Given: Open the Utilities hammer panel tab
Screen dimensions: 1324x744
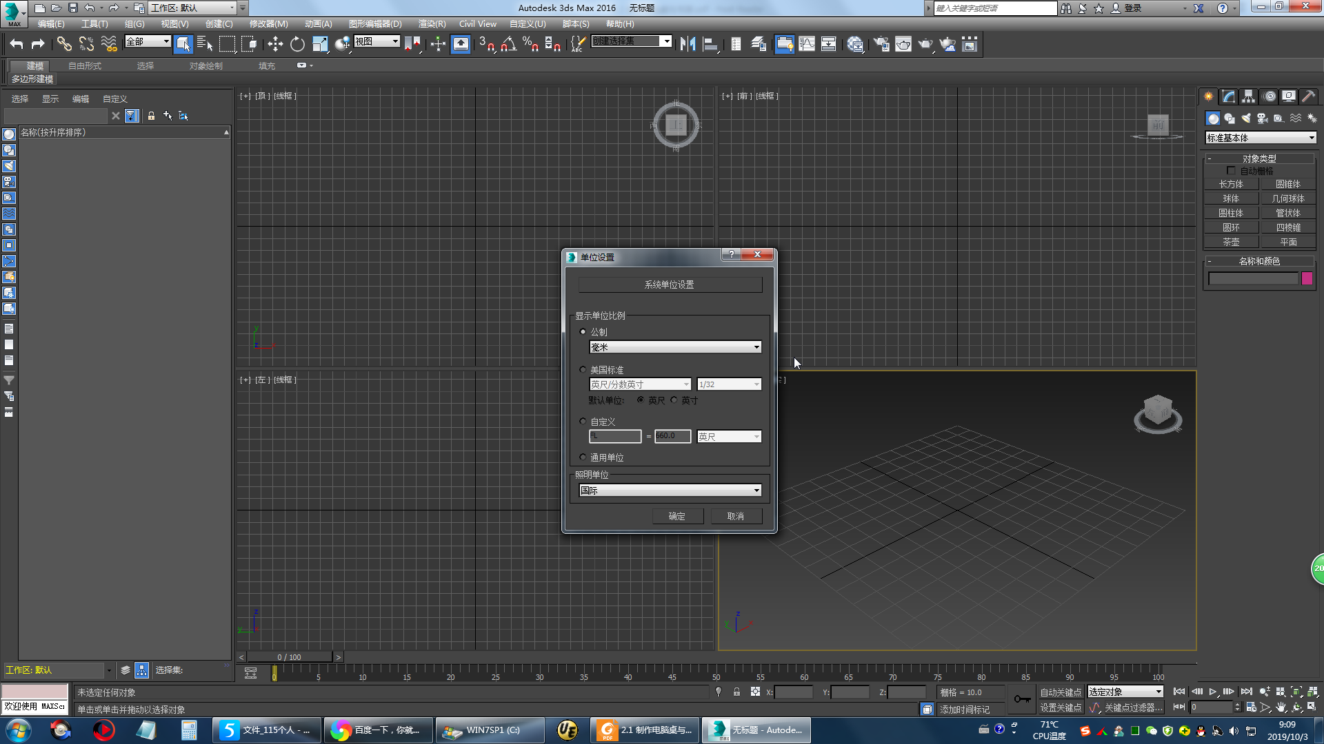Looking at the screenshot, I should pos(1308,96).
